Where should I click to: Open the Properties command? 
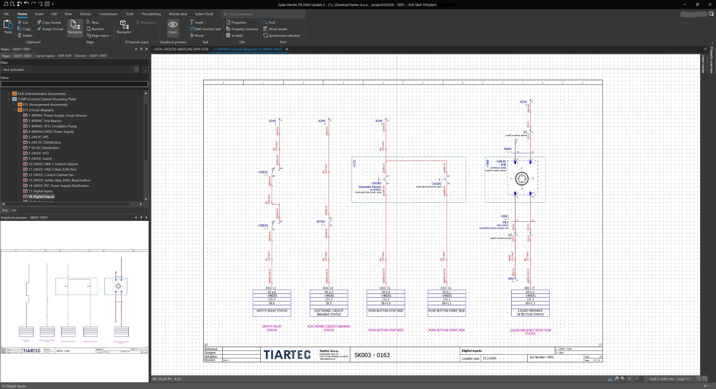pos(236,22)
